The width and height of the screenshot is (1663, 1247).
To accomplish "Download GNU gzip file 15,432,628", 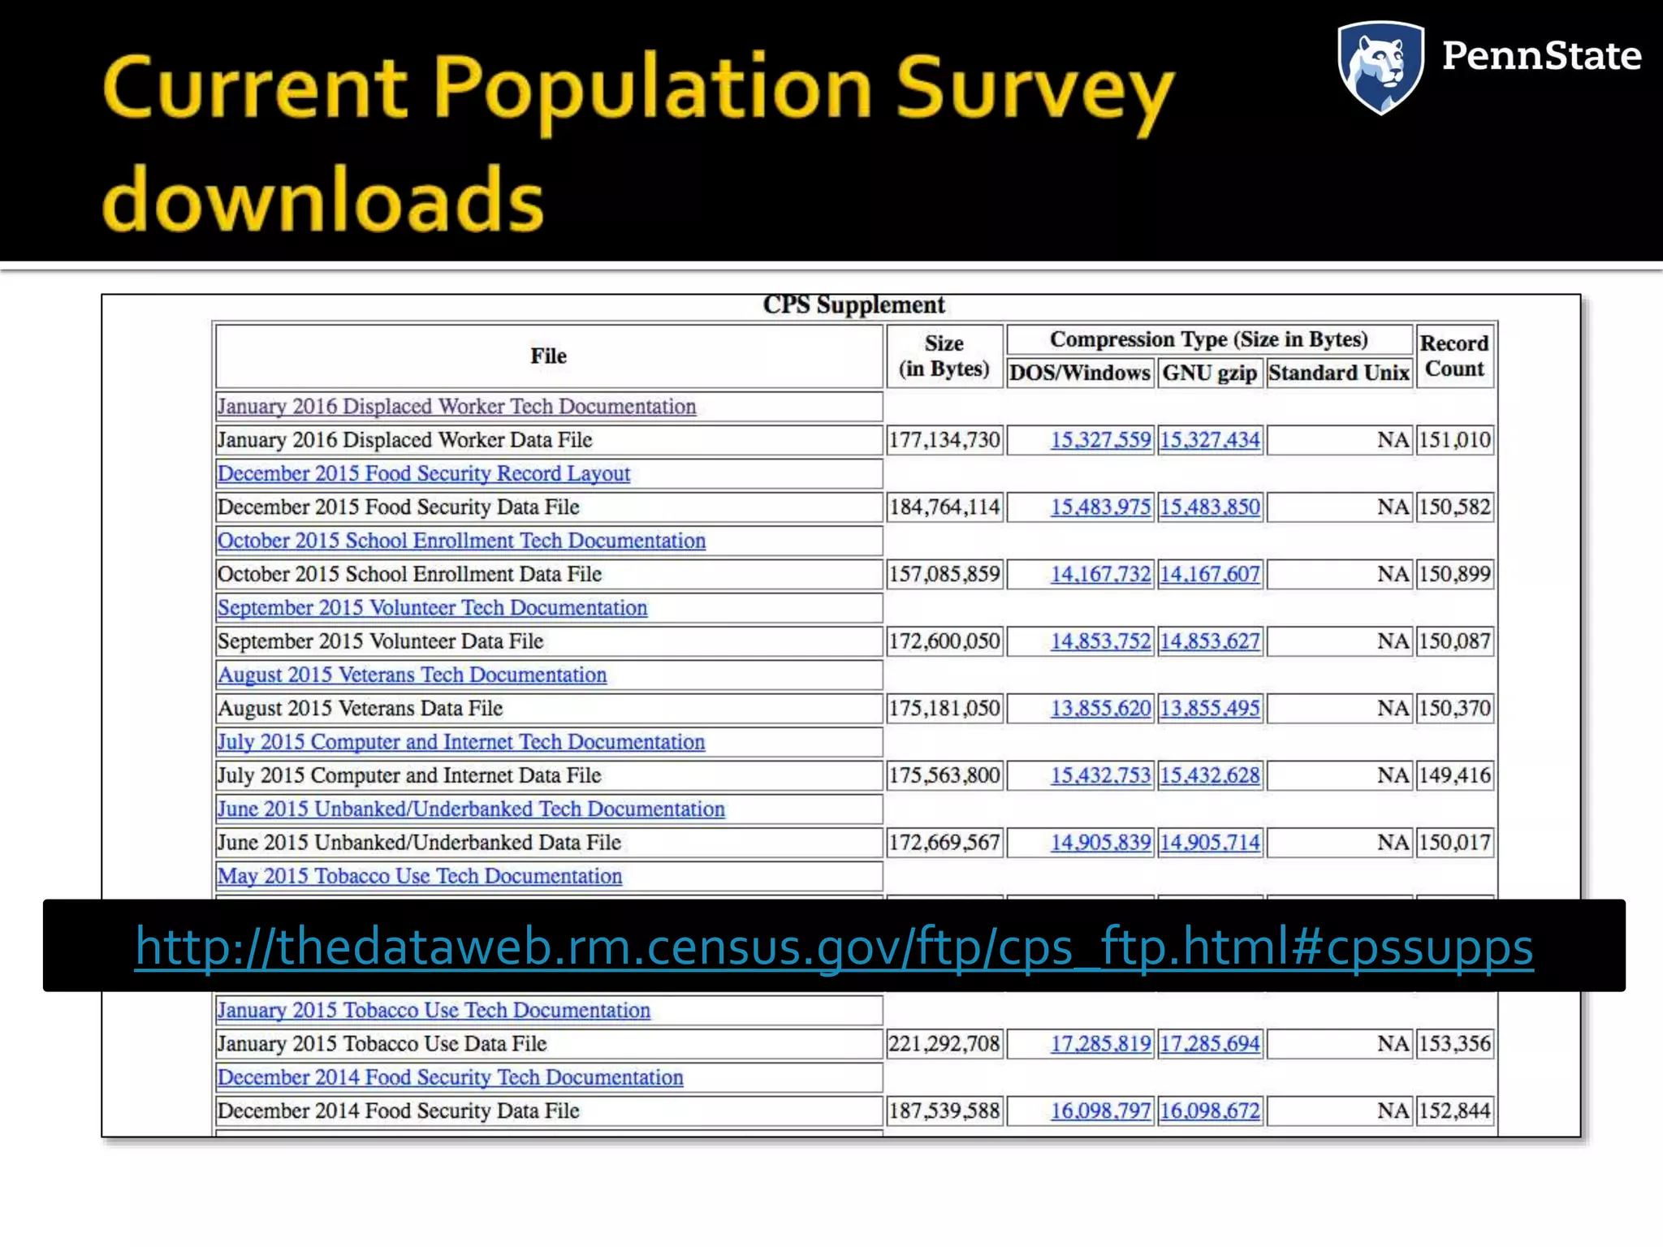I will pyautogui.click(x=1210, y=775).
